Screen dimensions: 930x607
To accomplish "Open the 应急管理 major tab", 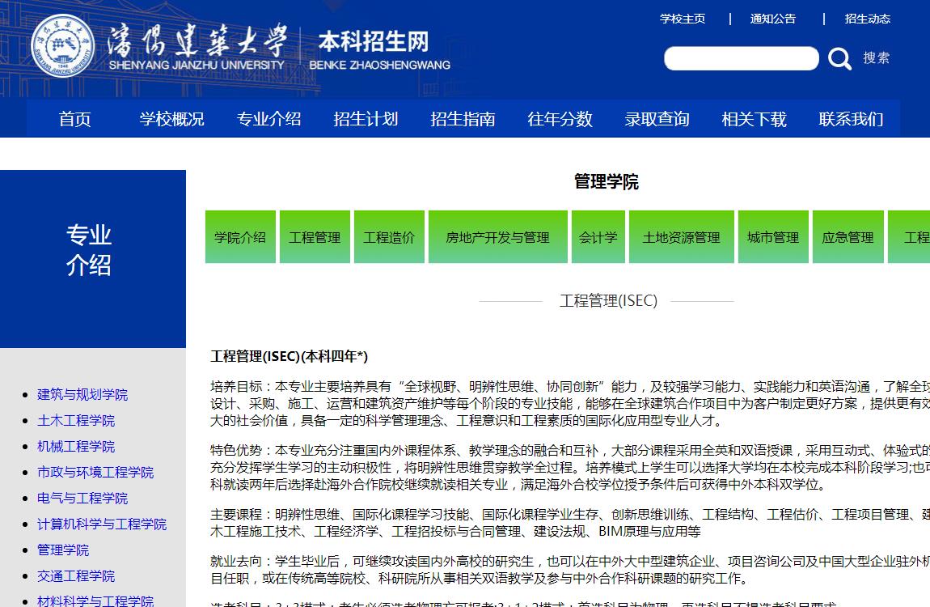I will click(x=848, y=237).
